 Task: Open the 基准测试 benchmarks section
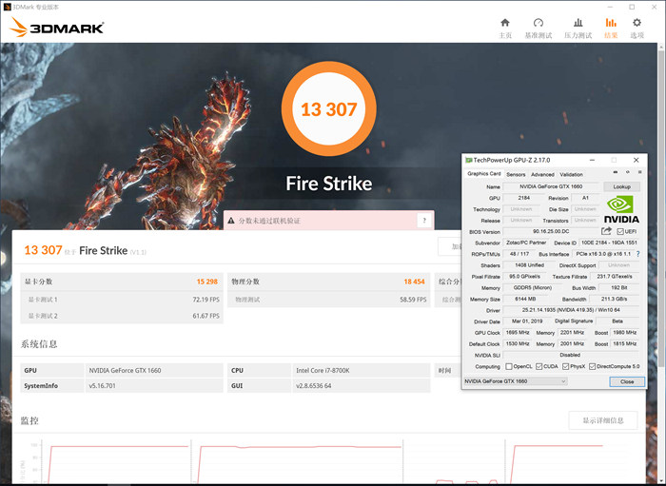point(539,29)
